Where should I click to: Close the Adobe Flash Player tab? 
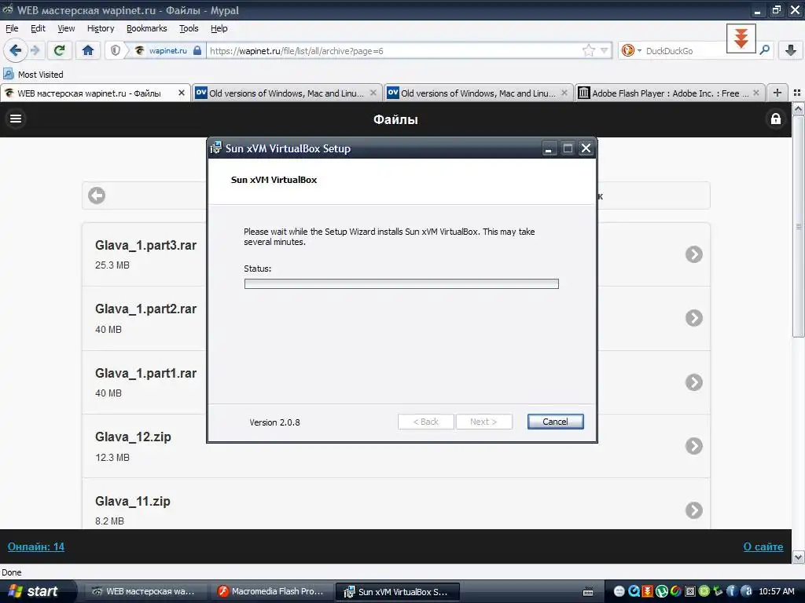pos(755,93)
